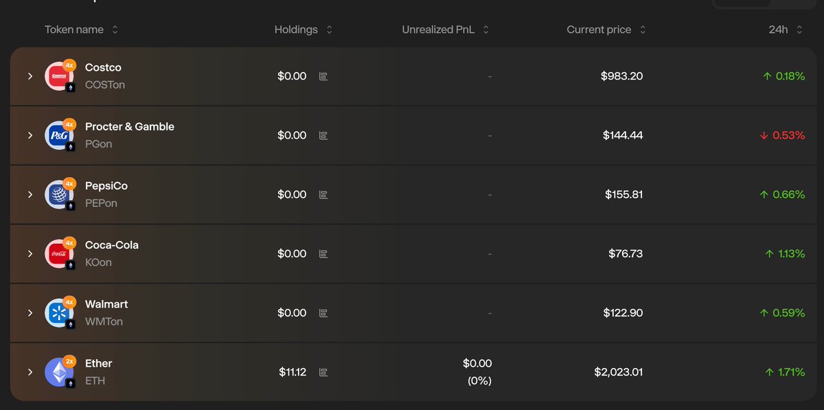Open holdings detail icon in Ether row
824x410 pixels.
323,372
